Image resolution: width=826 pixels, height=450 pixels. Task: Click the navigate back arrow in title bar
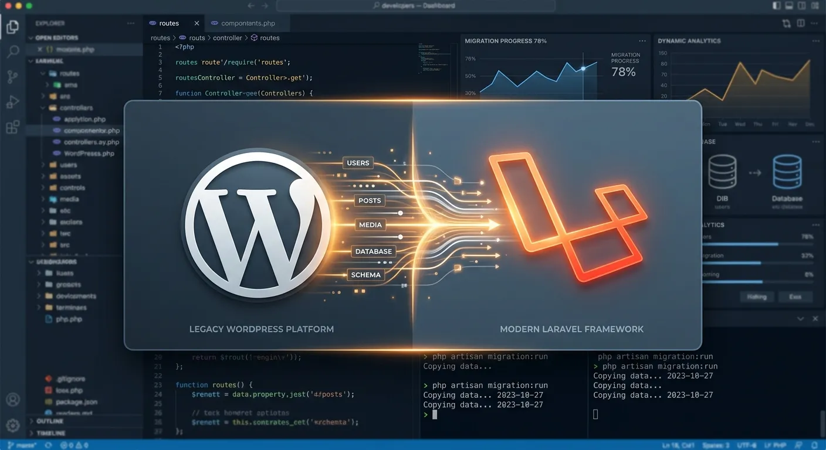point(252,5)
